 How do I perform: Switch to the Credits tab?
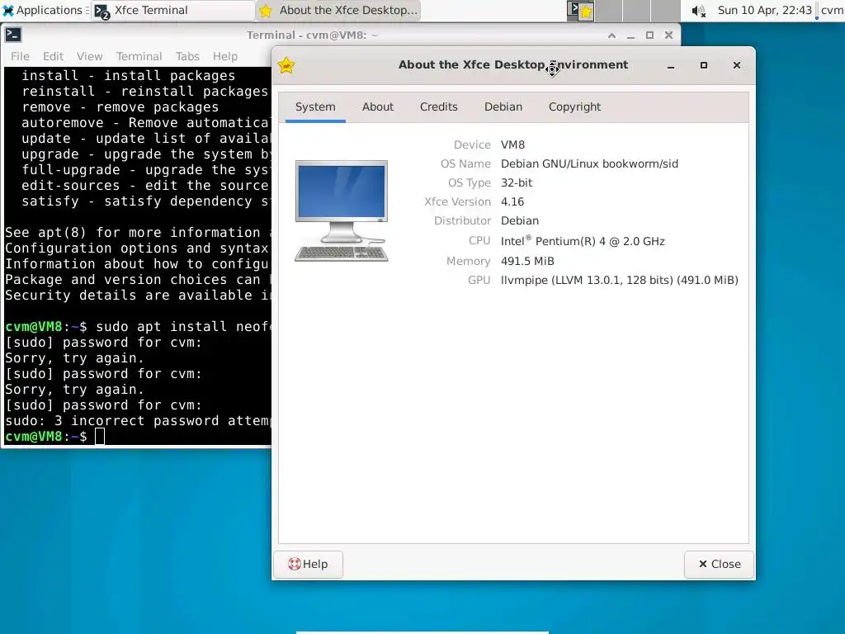tap(439, 106)
